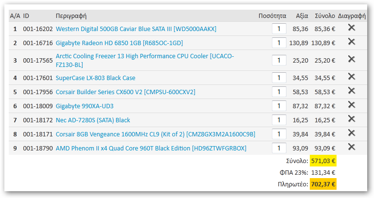Screen dimensions: 374x198
Task: Select product ID 001-18171
Action: coord(37,134)
